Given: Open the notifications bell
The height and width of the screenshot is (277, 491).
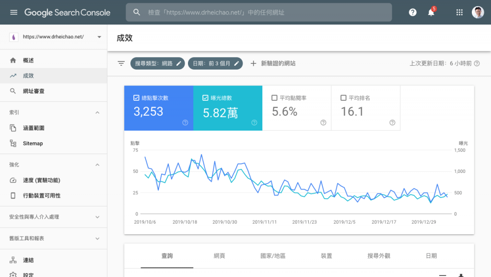Looking at the screenshot, I should coord(431,12).
